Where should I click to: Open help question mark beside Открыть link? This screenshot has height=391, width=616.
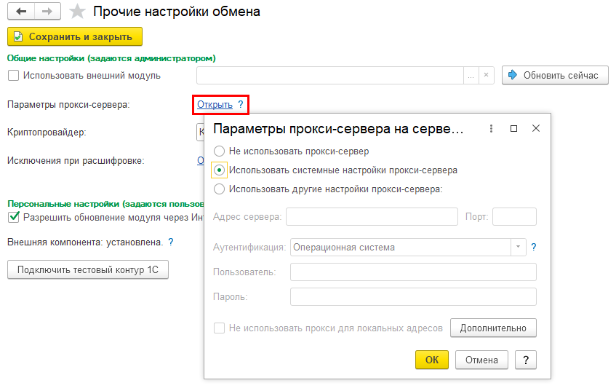pyautogui.click(x=241, y=105)
